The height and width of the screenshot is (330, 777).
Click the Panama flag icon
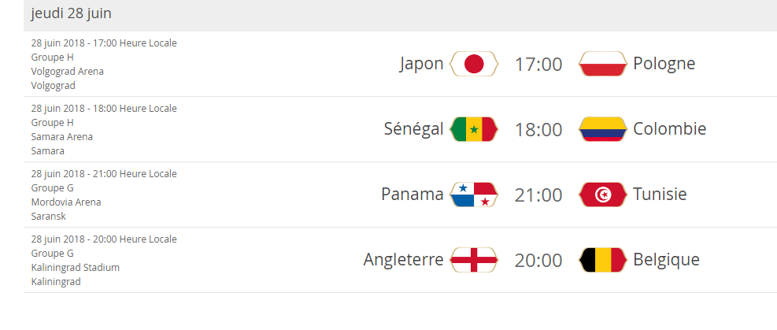(x=474, y=195)
